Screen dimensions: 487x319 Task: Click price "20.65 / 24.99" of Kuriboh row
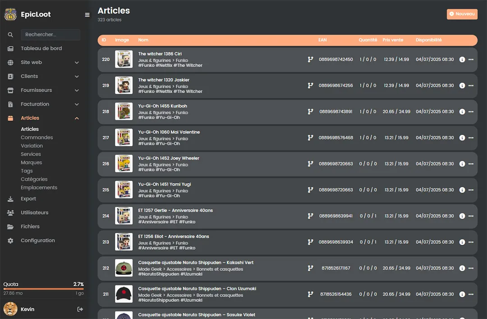(x=396, y=112)
